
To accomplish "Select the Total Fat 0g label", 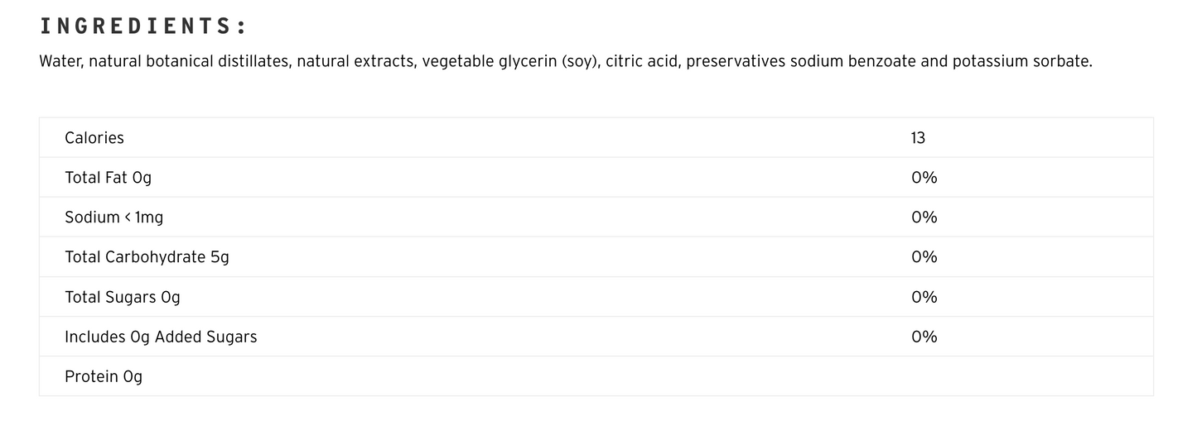I will [108, 178].
